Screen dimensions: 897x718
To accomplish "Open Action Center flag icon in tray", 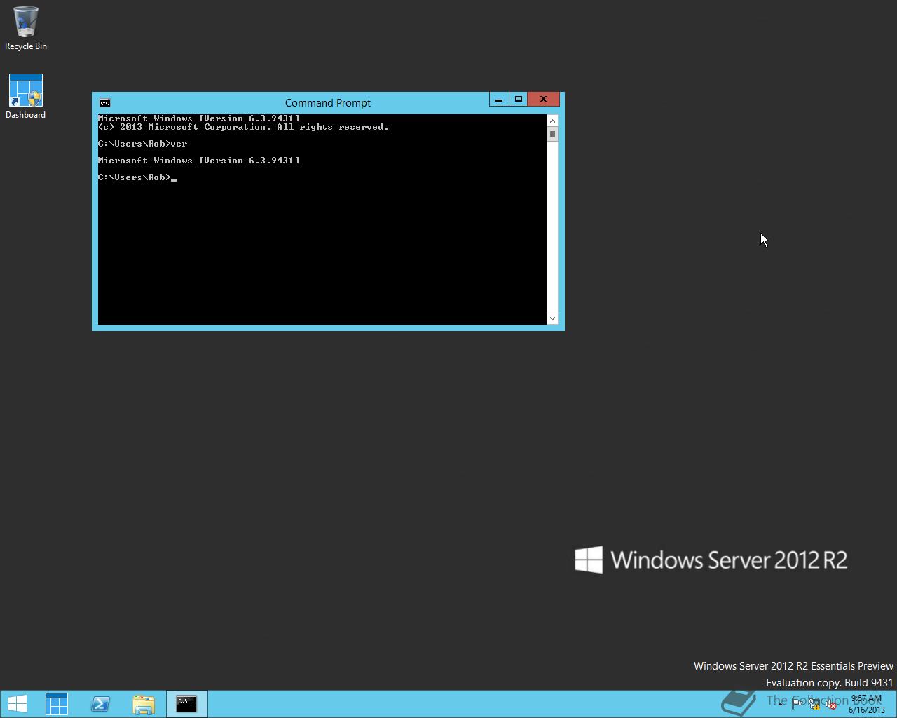I will coord(797,704).
